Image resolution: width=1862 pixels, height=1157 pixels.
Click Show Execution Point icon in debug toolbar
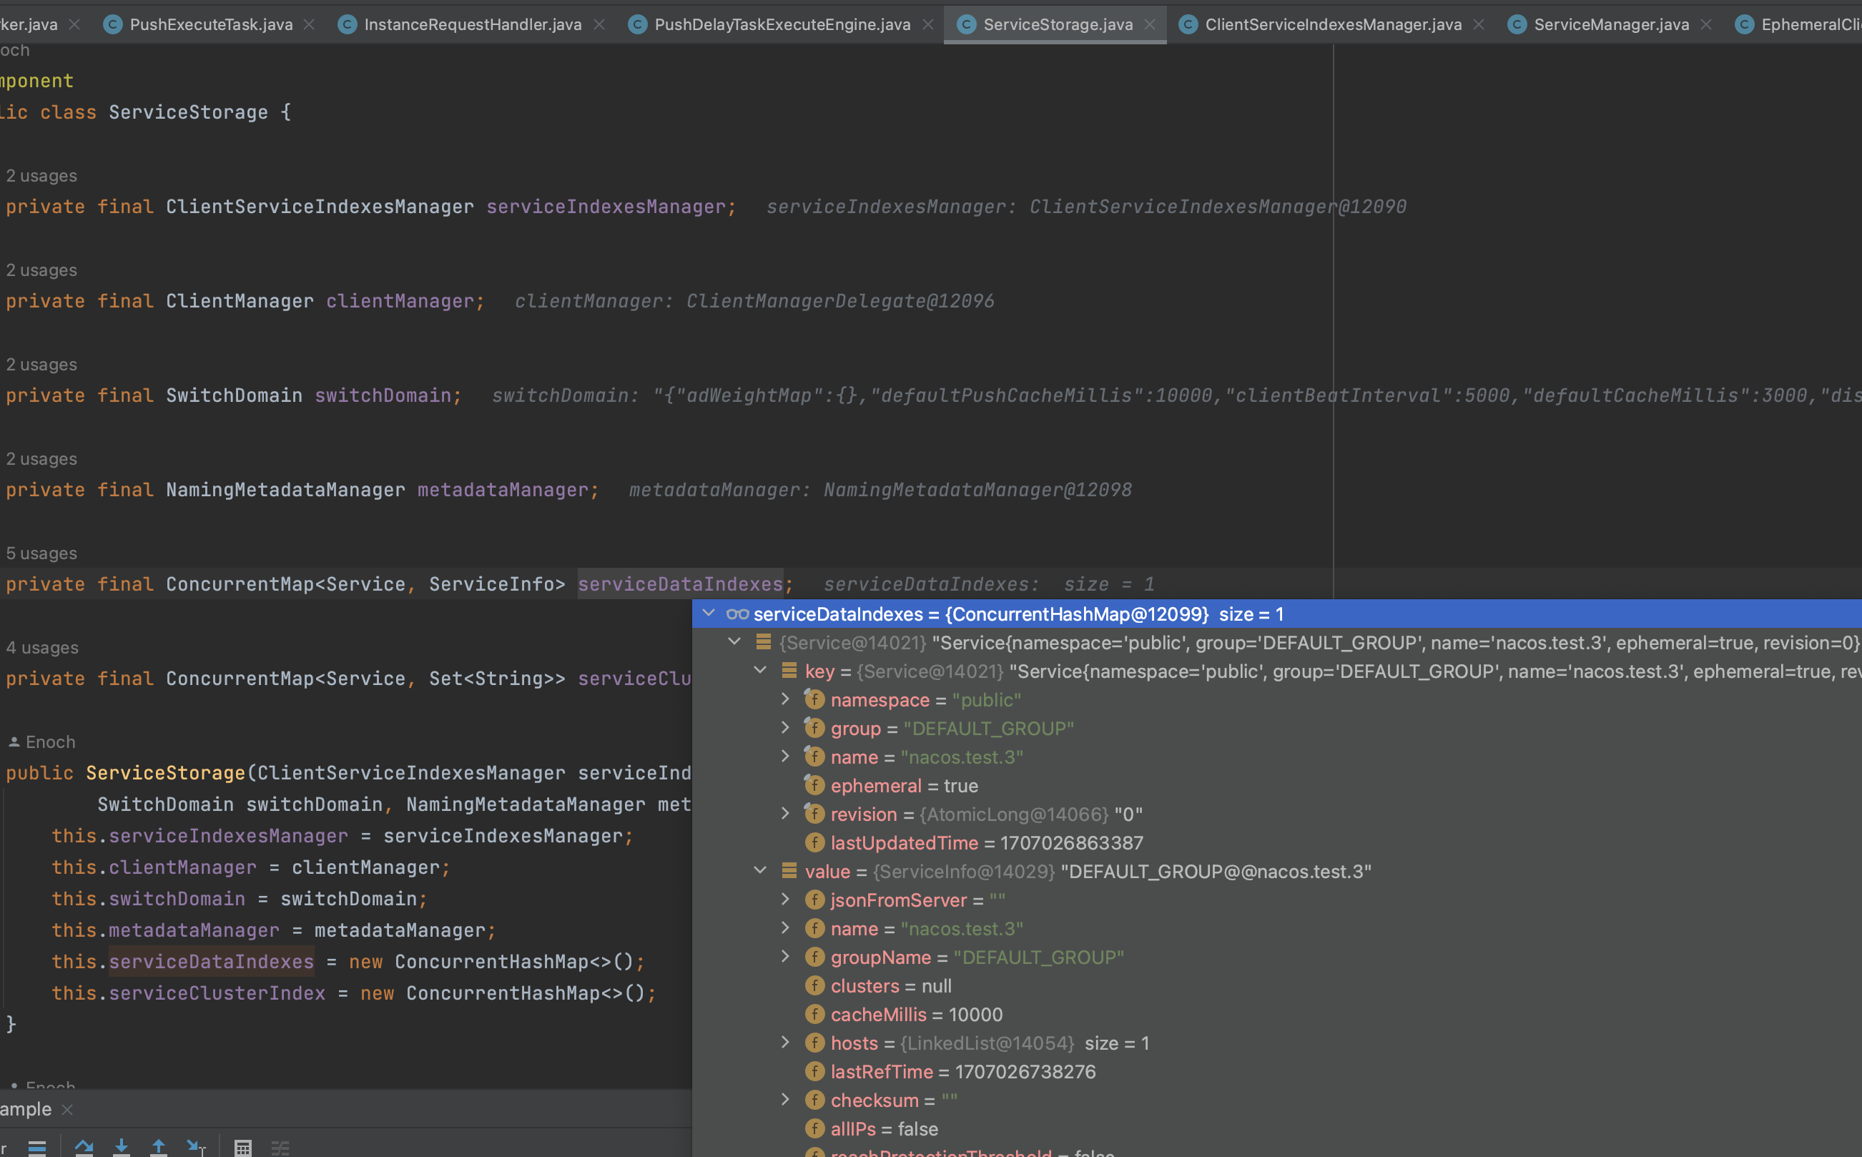point(36,1147)
